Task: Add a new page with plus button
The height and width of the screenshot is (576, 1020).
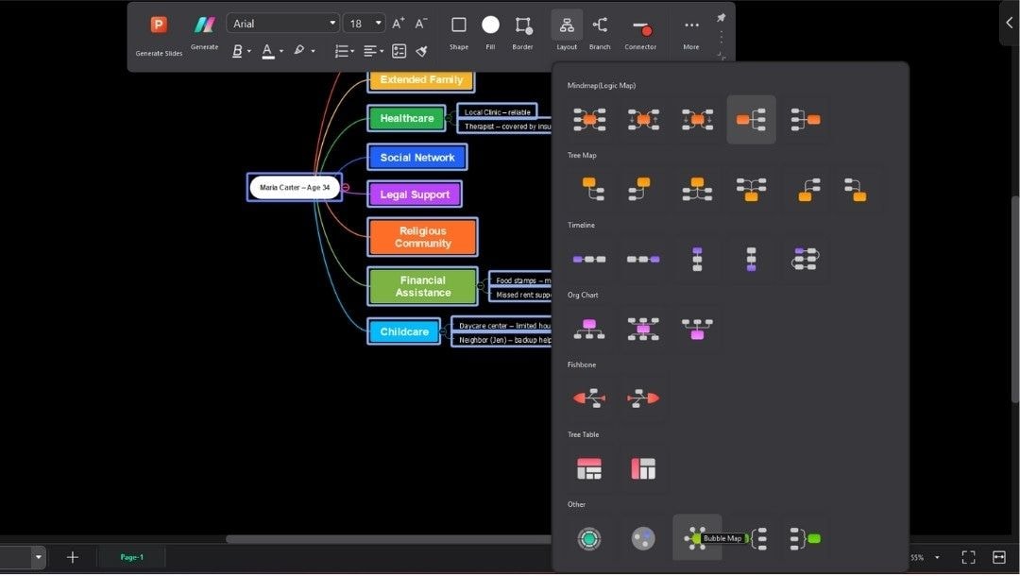Action: (73, 557)
